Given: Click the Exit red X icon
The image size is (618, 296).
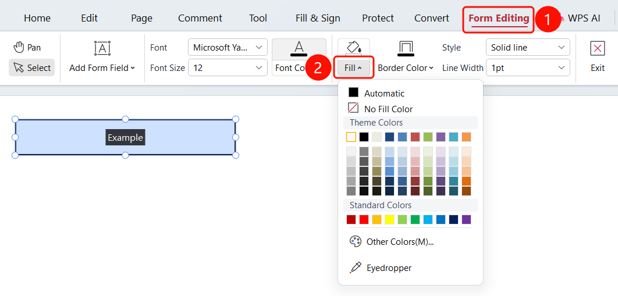Looking at the screenshot, I should 598,48.
